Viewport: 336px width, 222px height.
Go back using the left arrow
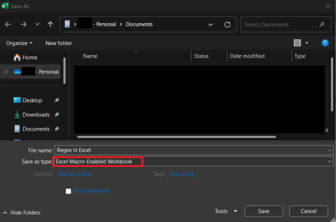click(8, 24)
